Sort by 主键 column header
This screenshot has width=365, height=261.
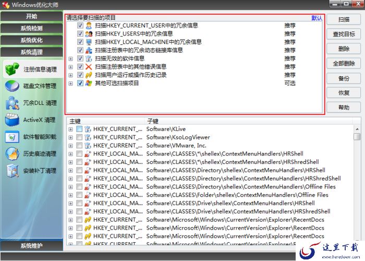click(105, 121)
